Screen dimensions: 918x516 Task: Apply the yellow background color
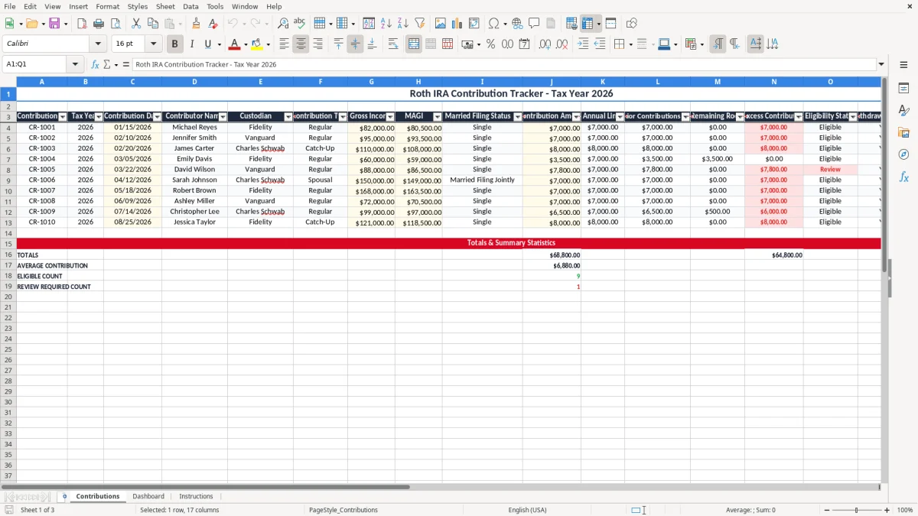pyautogui.click(x=256, y=44)
